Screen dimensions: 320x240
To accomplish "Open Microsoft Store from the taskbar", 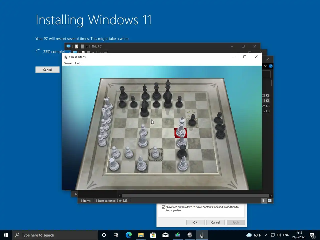I will click(x=153, y=235).
